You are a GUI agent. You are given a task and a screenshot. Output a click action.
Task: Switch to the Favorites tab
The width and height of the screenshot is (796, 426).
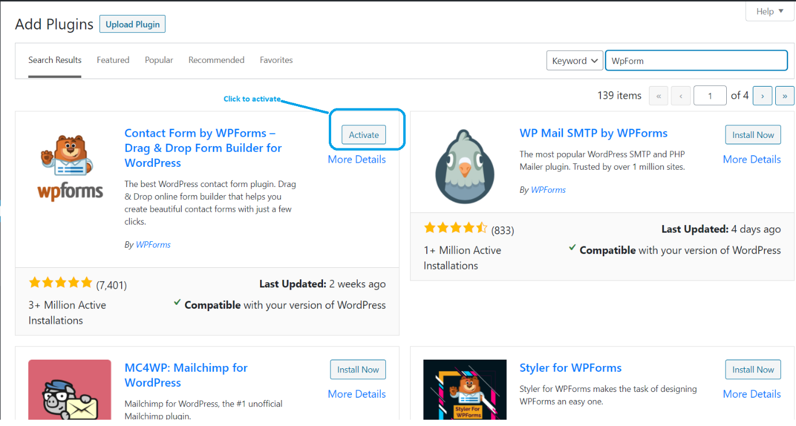pos(276,60)
